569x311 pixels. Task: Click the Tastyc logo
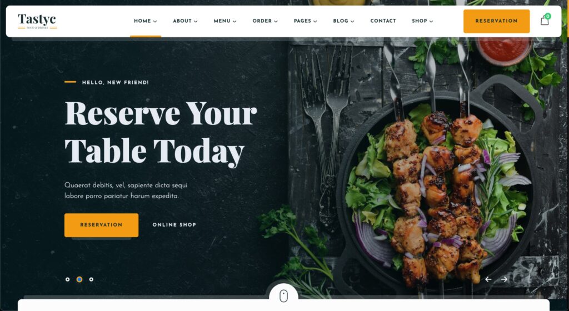pos(37,21)
